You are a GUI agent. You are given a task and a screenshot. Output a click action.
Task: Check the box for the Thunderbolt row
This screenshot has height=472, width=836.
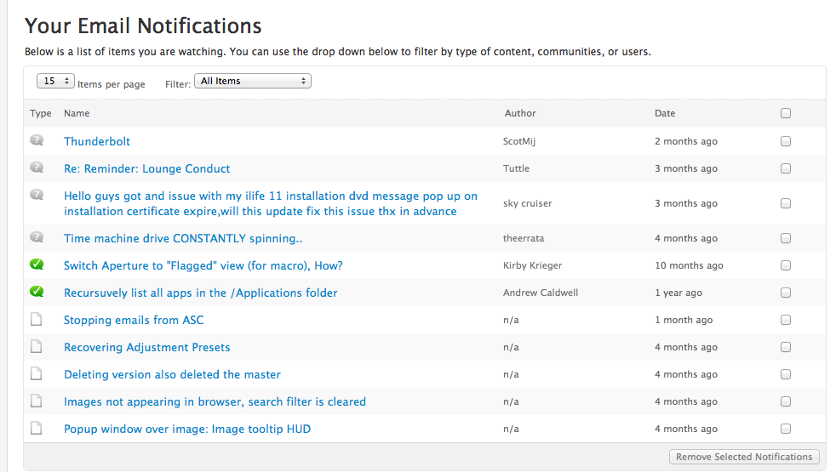click(786, 141)
